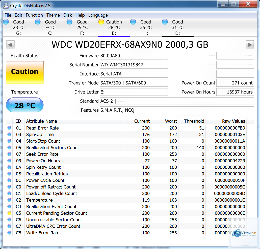The width and height of the screenshot is (260, 249).
Task: Click status dot for Read Error Rate
Action: (9, 128)
